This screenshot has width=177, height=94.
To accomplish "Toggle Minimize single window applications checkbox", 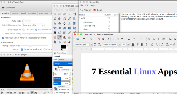I will pos(3,38).
